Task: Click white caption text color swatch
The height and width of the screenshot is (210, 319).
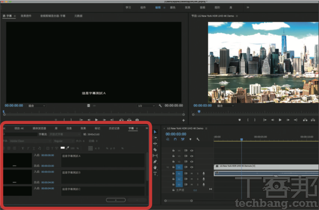Action: pyautogui.click(x=63, y=148)
